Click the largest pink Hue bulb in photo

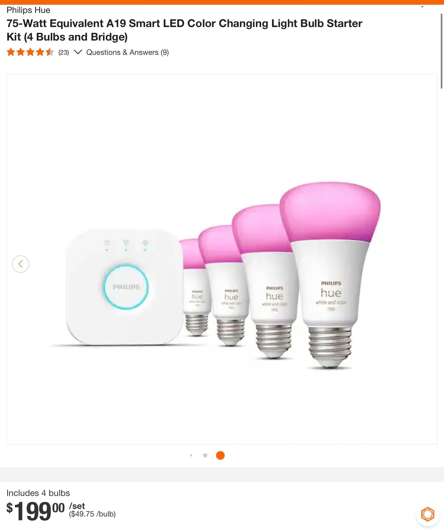coord(330,275)
